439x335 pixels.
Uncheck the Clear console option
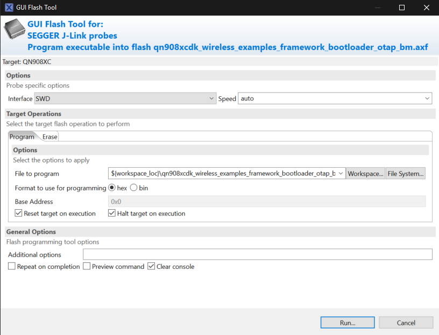click(x=151, y=267)
